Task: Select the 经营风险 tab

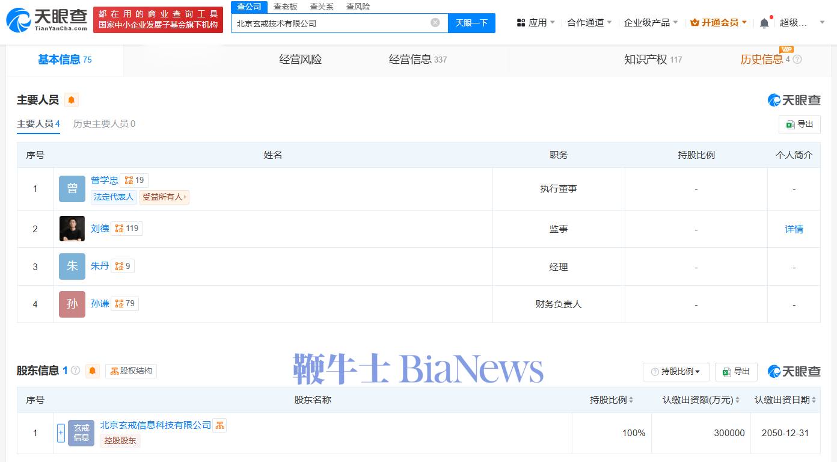Action: [x=301, y=60]
